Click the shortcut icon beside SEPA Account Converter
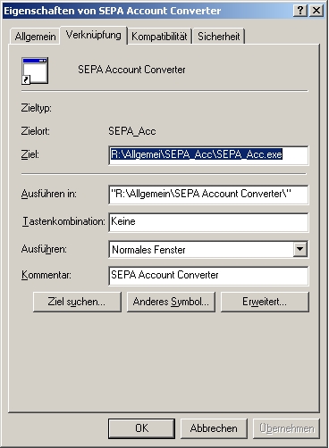The height and width of the screenshot is (448, 329). 35,71
